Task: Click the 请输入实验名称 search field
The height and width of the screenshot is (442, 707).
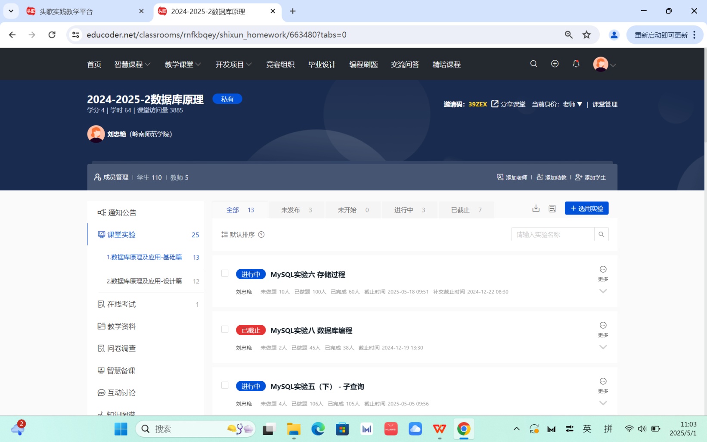Action: 553,234
